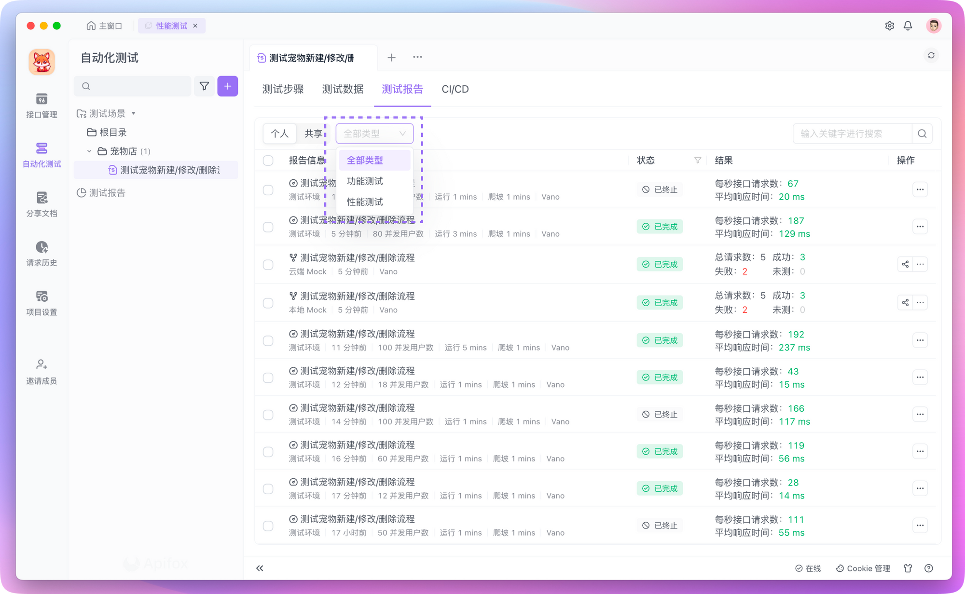Switch to CI/CD tab
Viewport: 965px width, 594px height.
pos(455,89)
